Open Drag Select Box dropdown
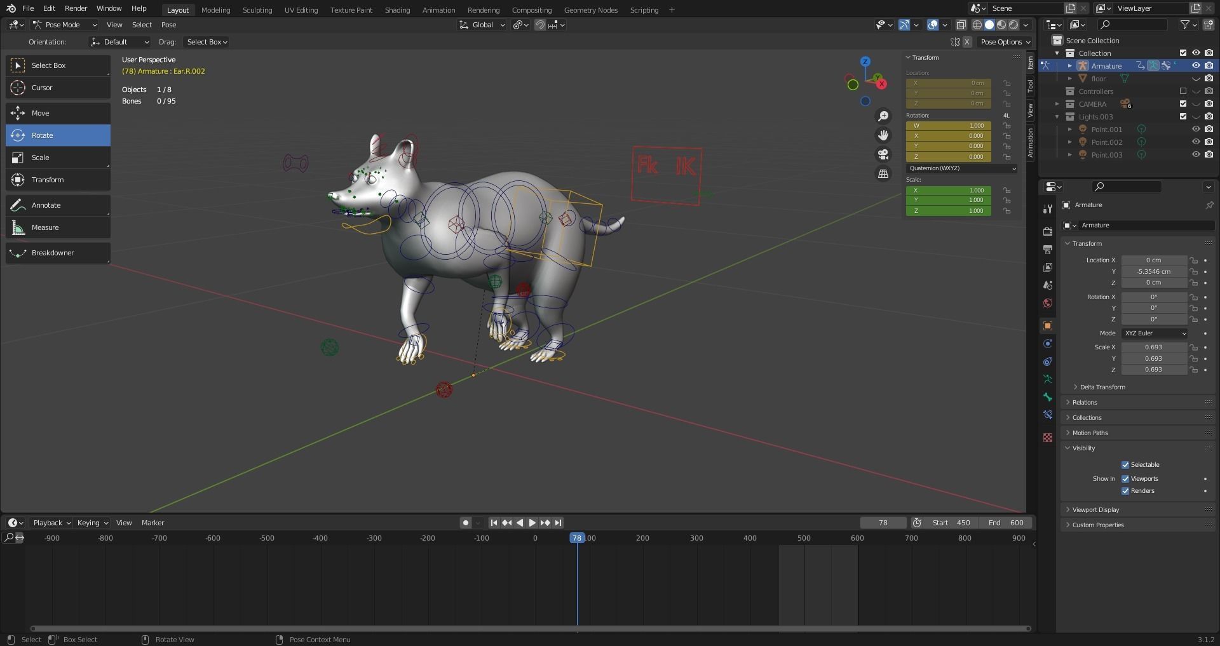The image size is (1220, 646). [x=207, y=42]
